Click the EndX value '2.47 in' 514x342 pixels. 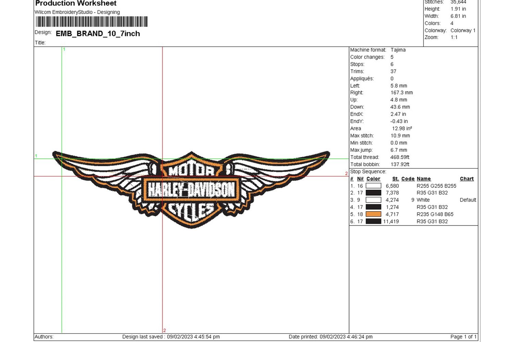398,114
